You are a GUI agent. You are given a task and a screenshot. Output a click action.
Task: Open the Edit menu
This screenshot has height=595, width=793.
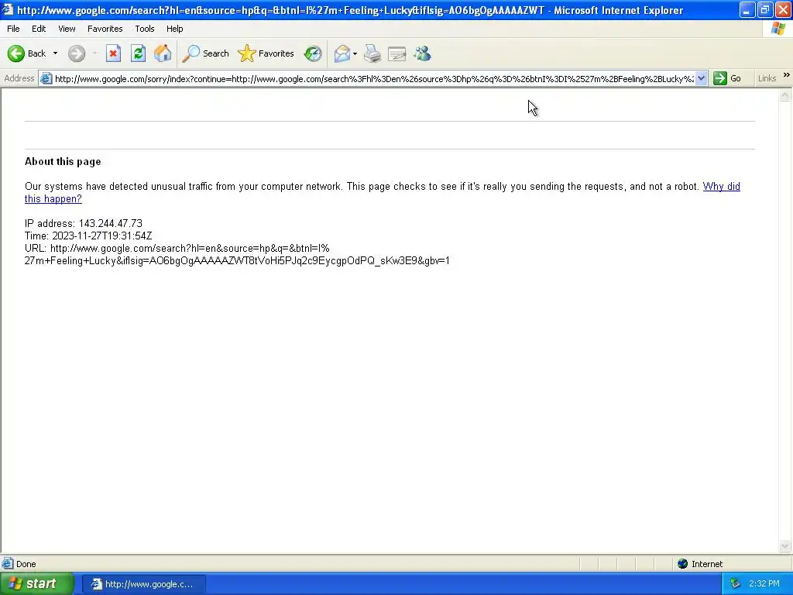pos(39,29)
